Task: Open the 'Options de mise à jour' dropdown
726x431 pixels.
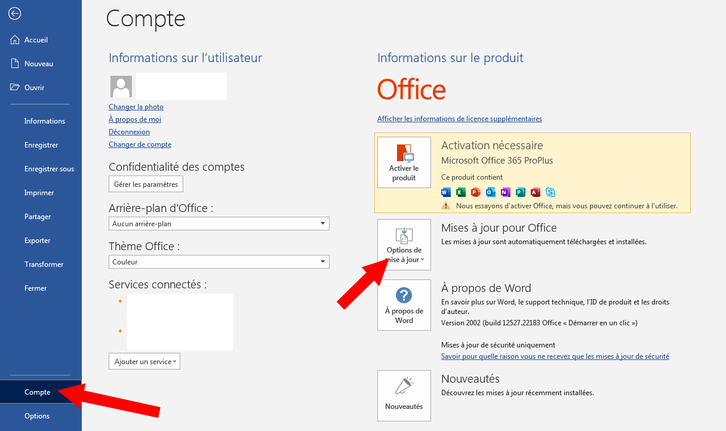Action: pyautogui.click(x=404, y=245)
